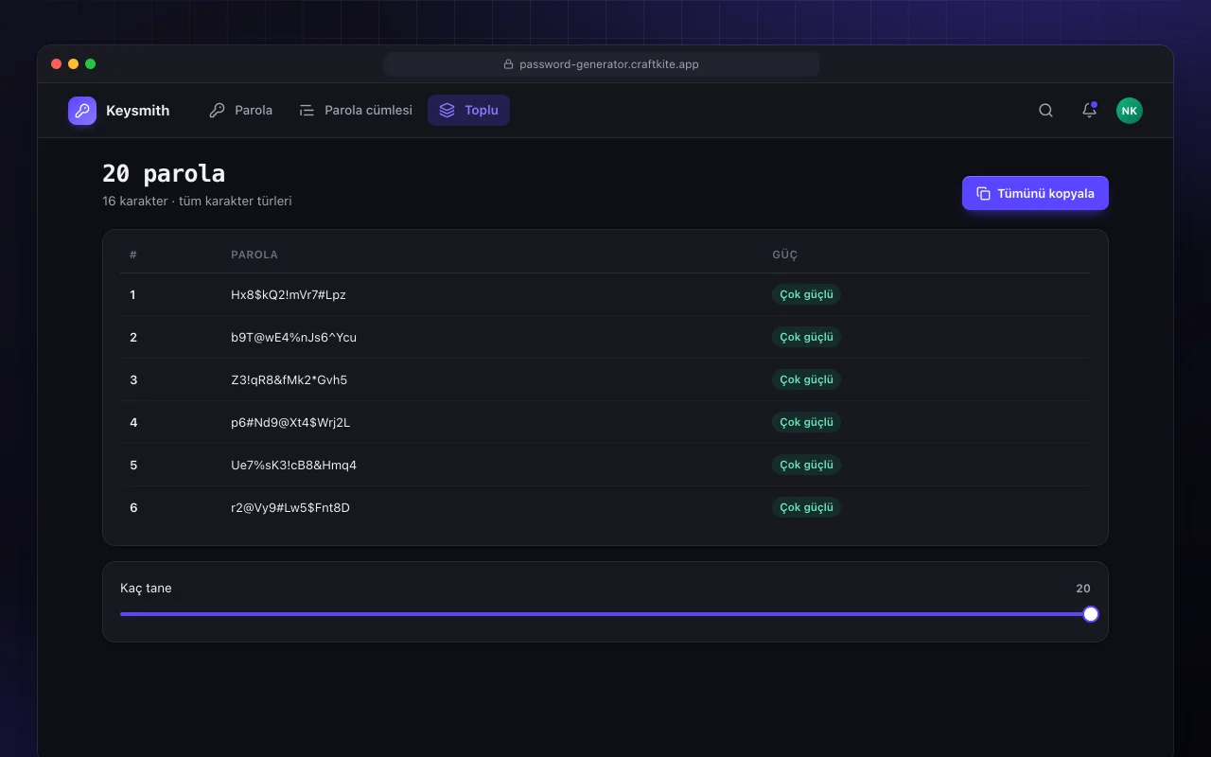Select password Z3!qR8&fMk2*Gvh5

(x=289, y=380)
